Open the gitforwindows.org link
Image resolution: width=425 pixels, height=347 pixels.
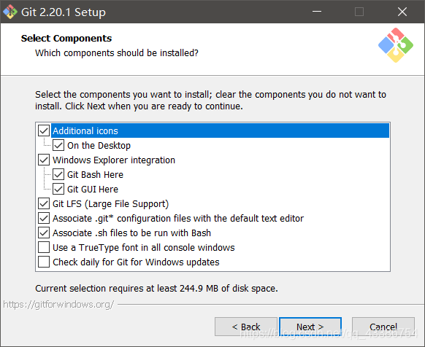tap(58, 305)
